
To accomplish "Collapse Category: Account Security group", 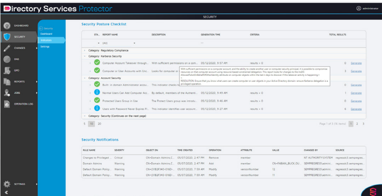I will point(85,78).
